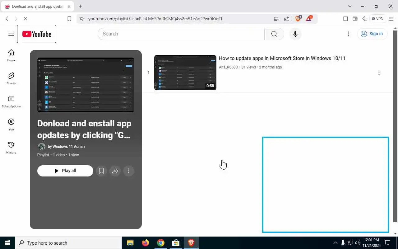Click the Windows 11 Admin avatar
Viewport: 398px width, 249px height.
pos(41,147)
